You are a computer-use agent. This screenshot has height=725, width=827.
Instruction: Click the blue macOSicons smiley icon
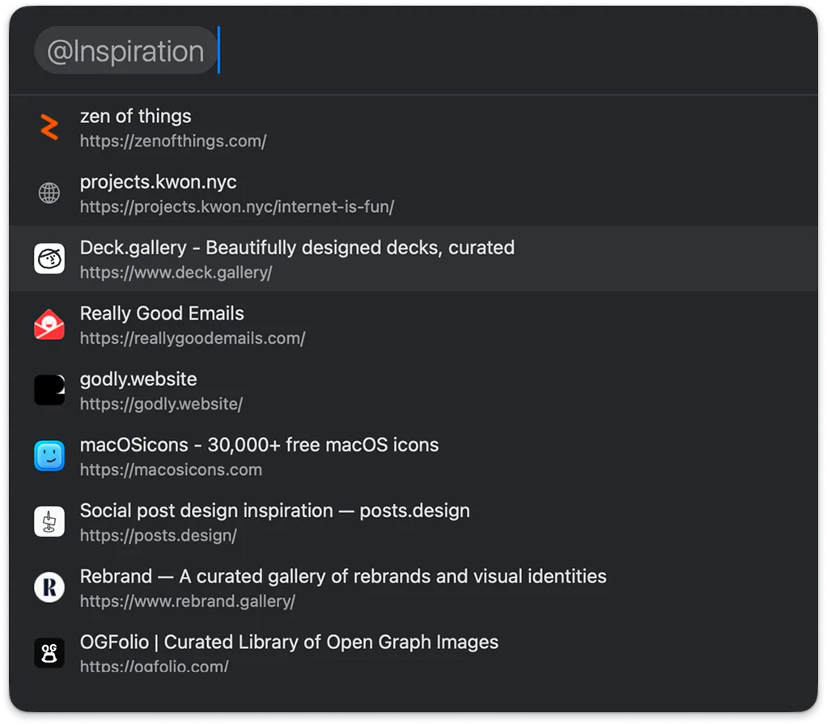[x=49, y=456]
